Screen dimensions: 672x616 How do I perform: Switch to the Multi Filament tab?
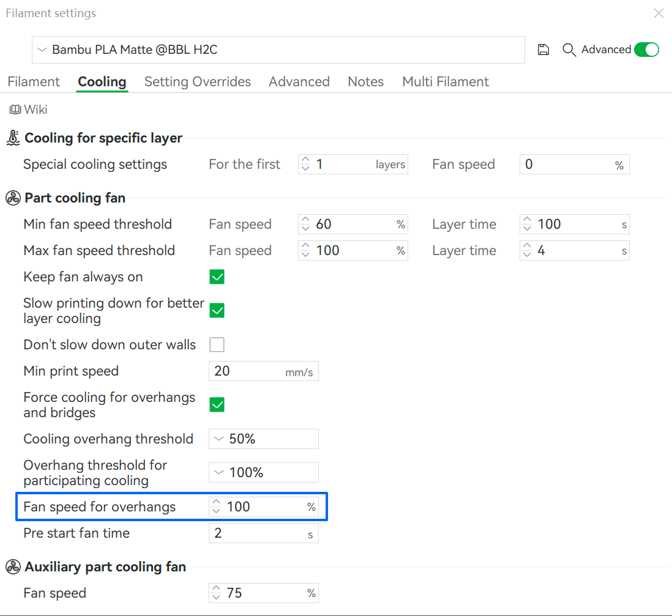click(x=446, y=81)
